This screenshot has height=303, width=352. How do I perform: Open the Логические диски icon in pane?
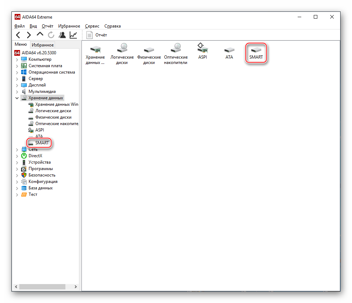(122, 54)
